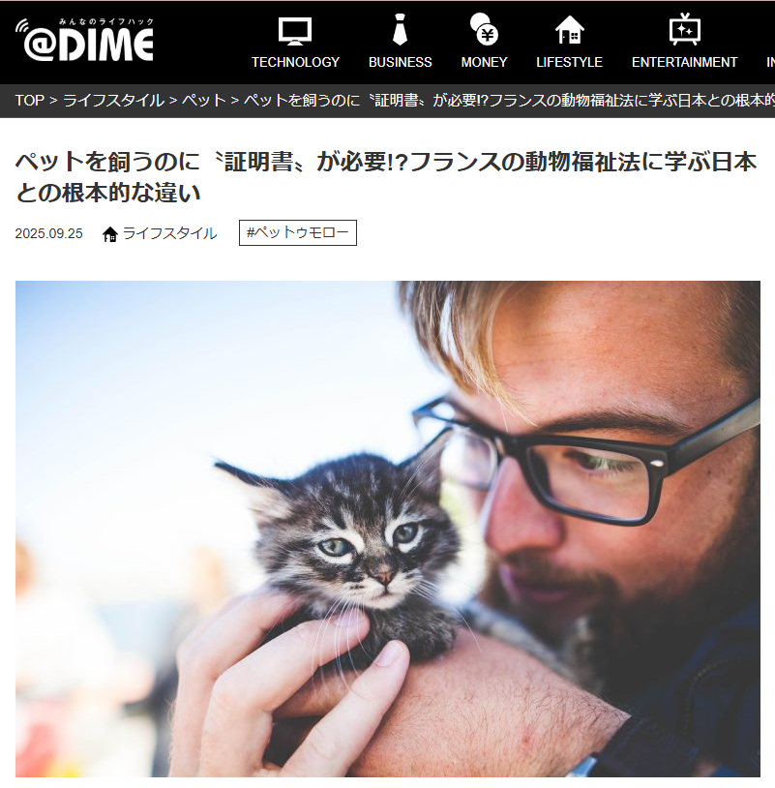Image resolution: width=775 pixels, height=788 pixels.
Task: Select the LIFESTYLE navigation label
Action: pos(569,62)
